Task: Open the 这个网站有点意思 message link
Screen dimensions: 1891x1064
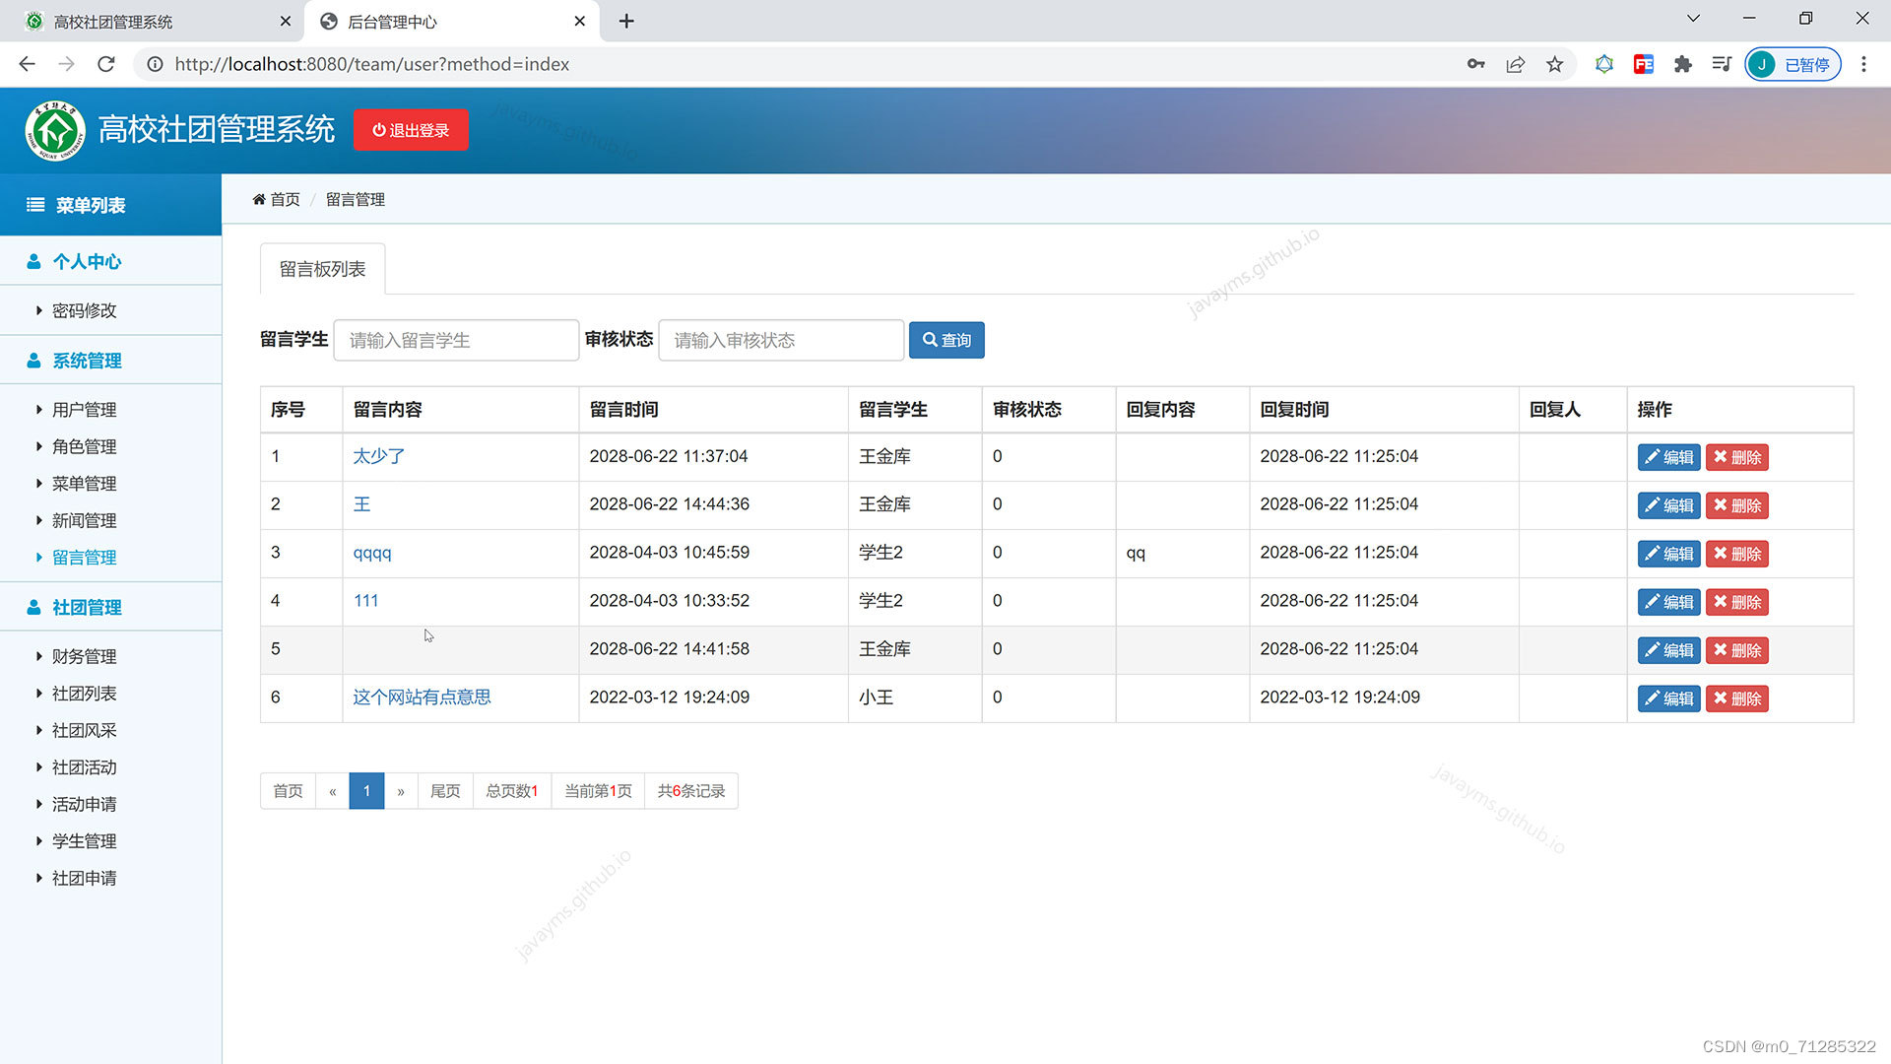Action: click(422, 698)
